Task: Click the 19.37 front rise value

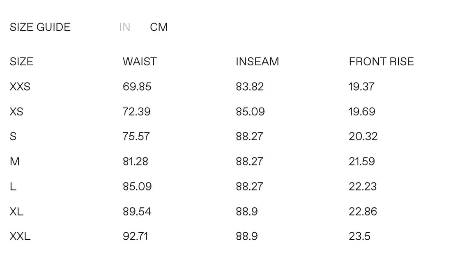Action: click(361, 87)
